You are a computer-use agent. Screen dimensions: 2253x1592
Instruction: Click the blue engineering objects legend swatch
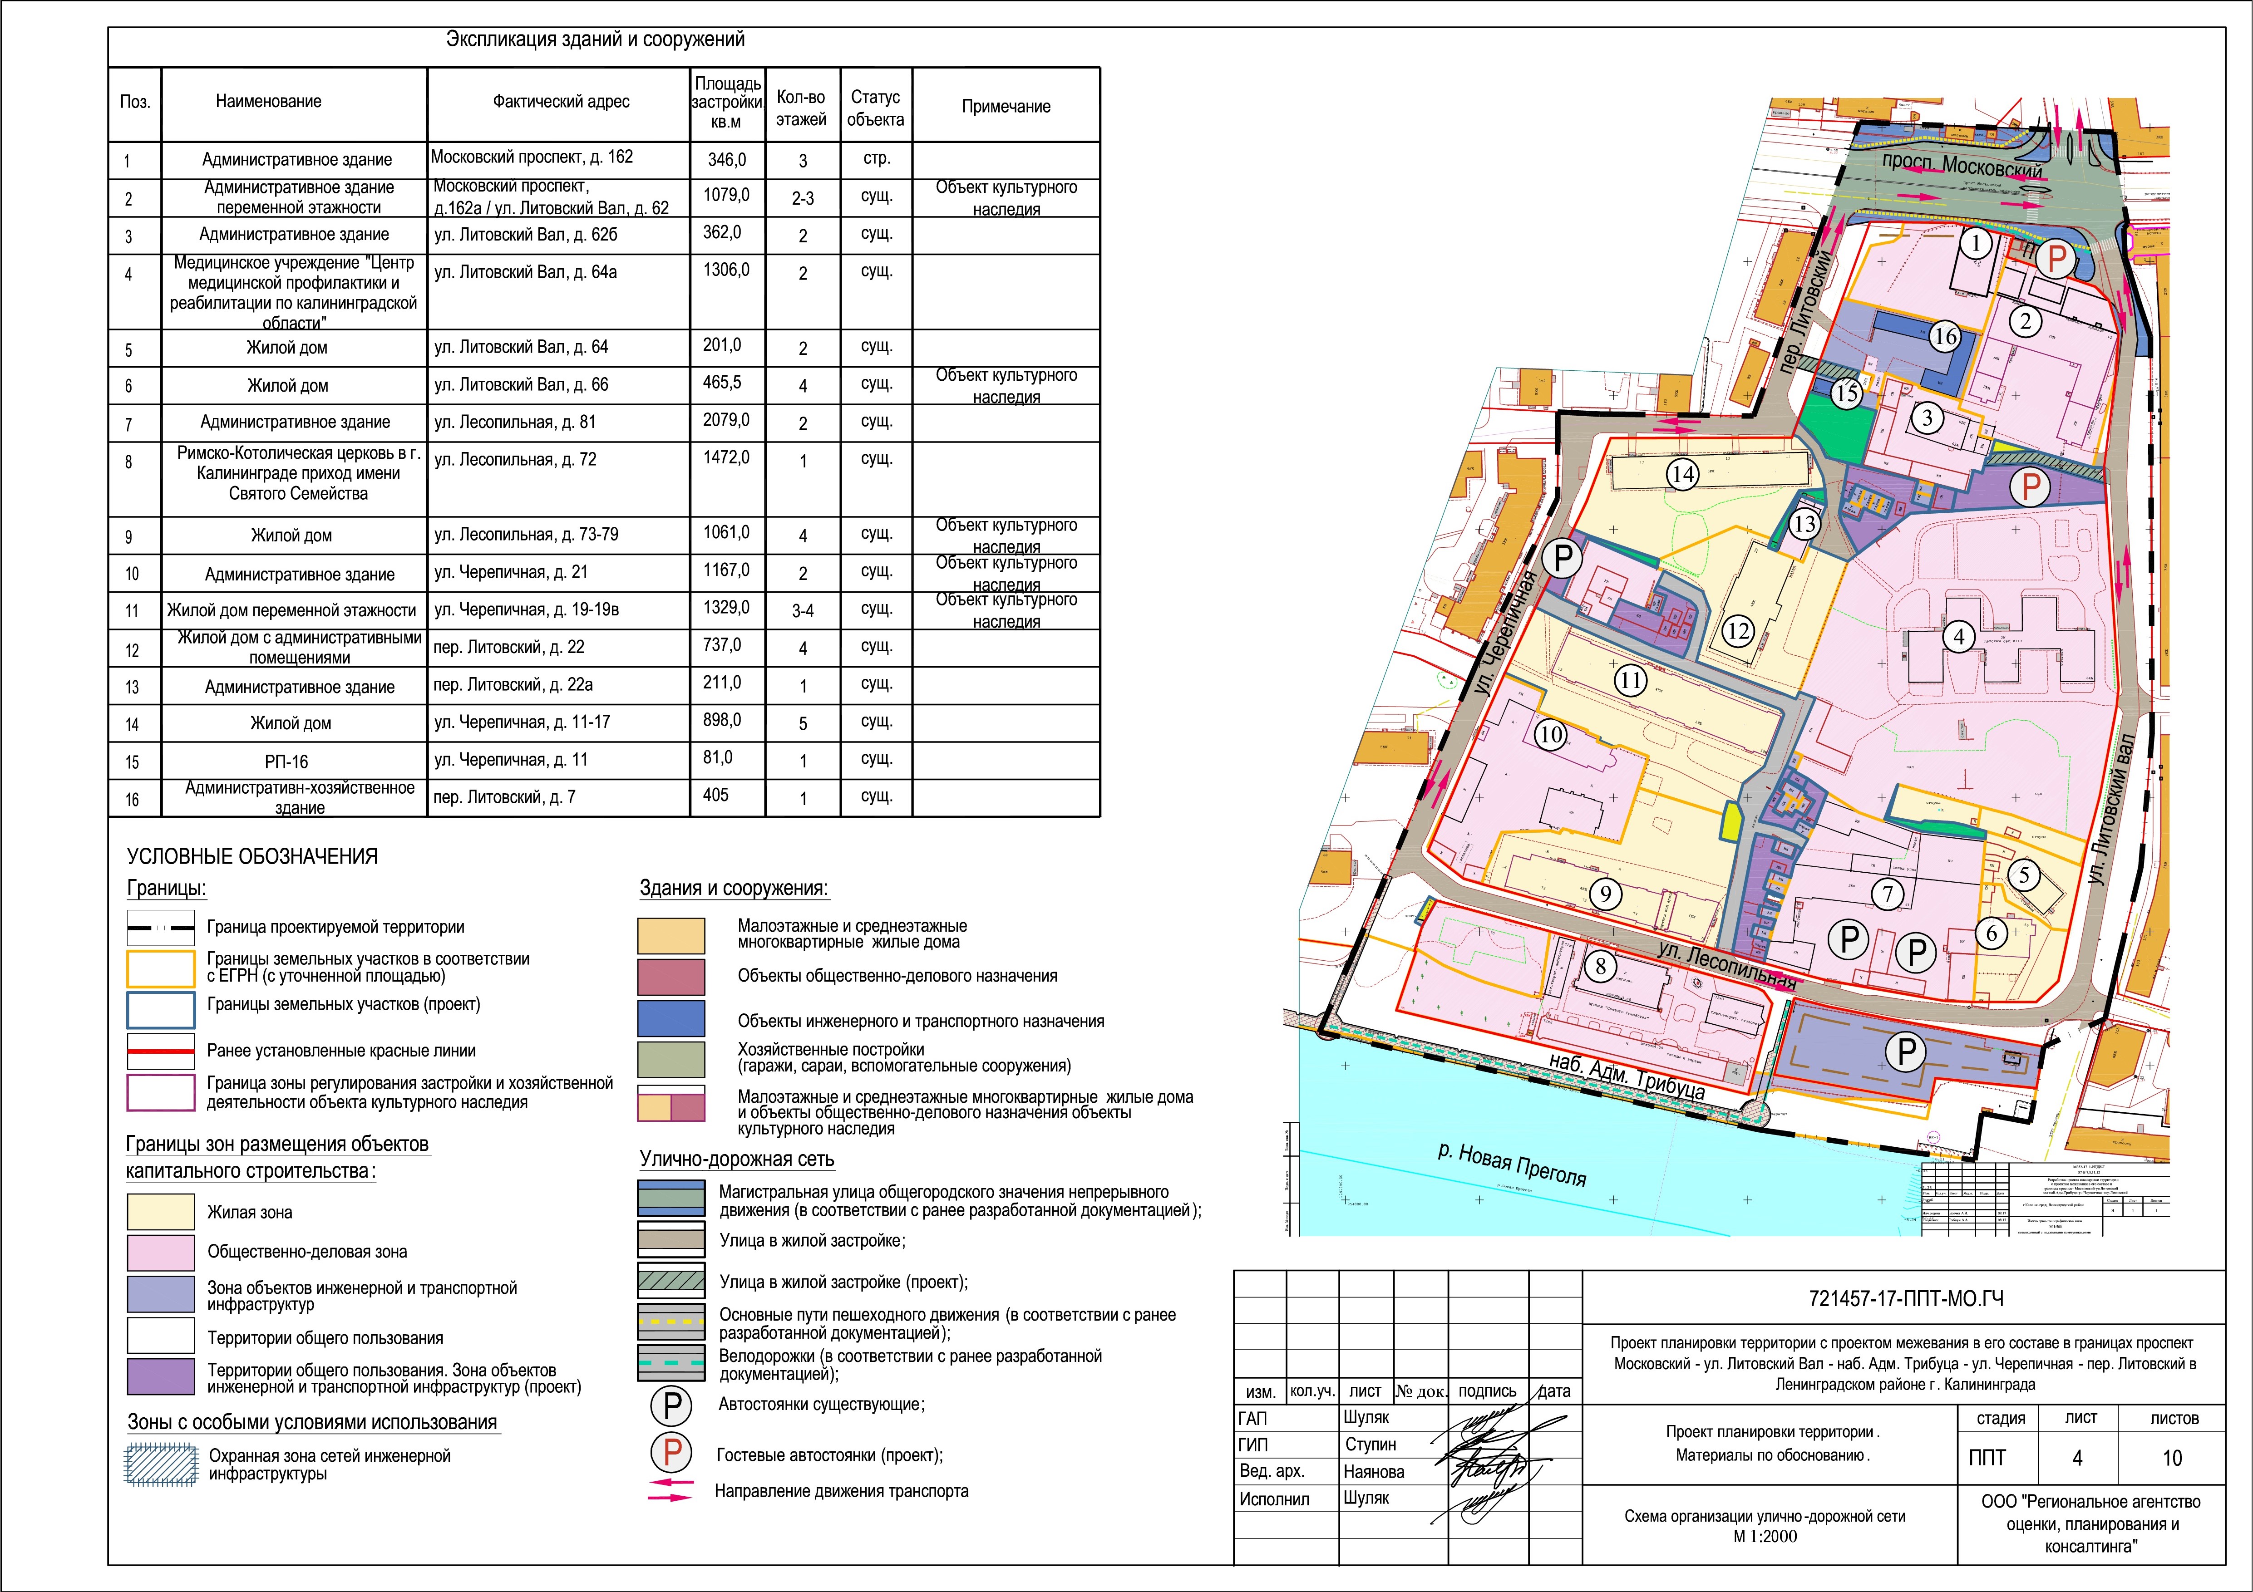[x=671, y=1018]
